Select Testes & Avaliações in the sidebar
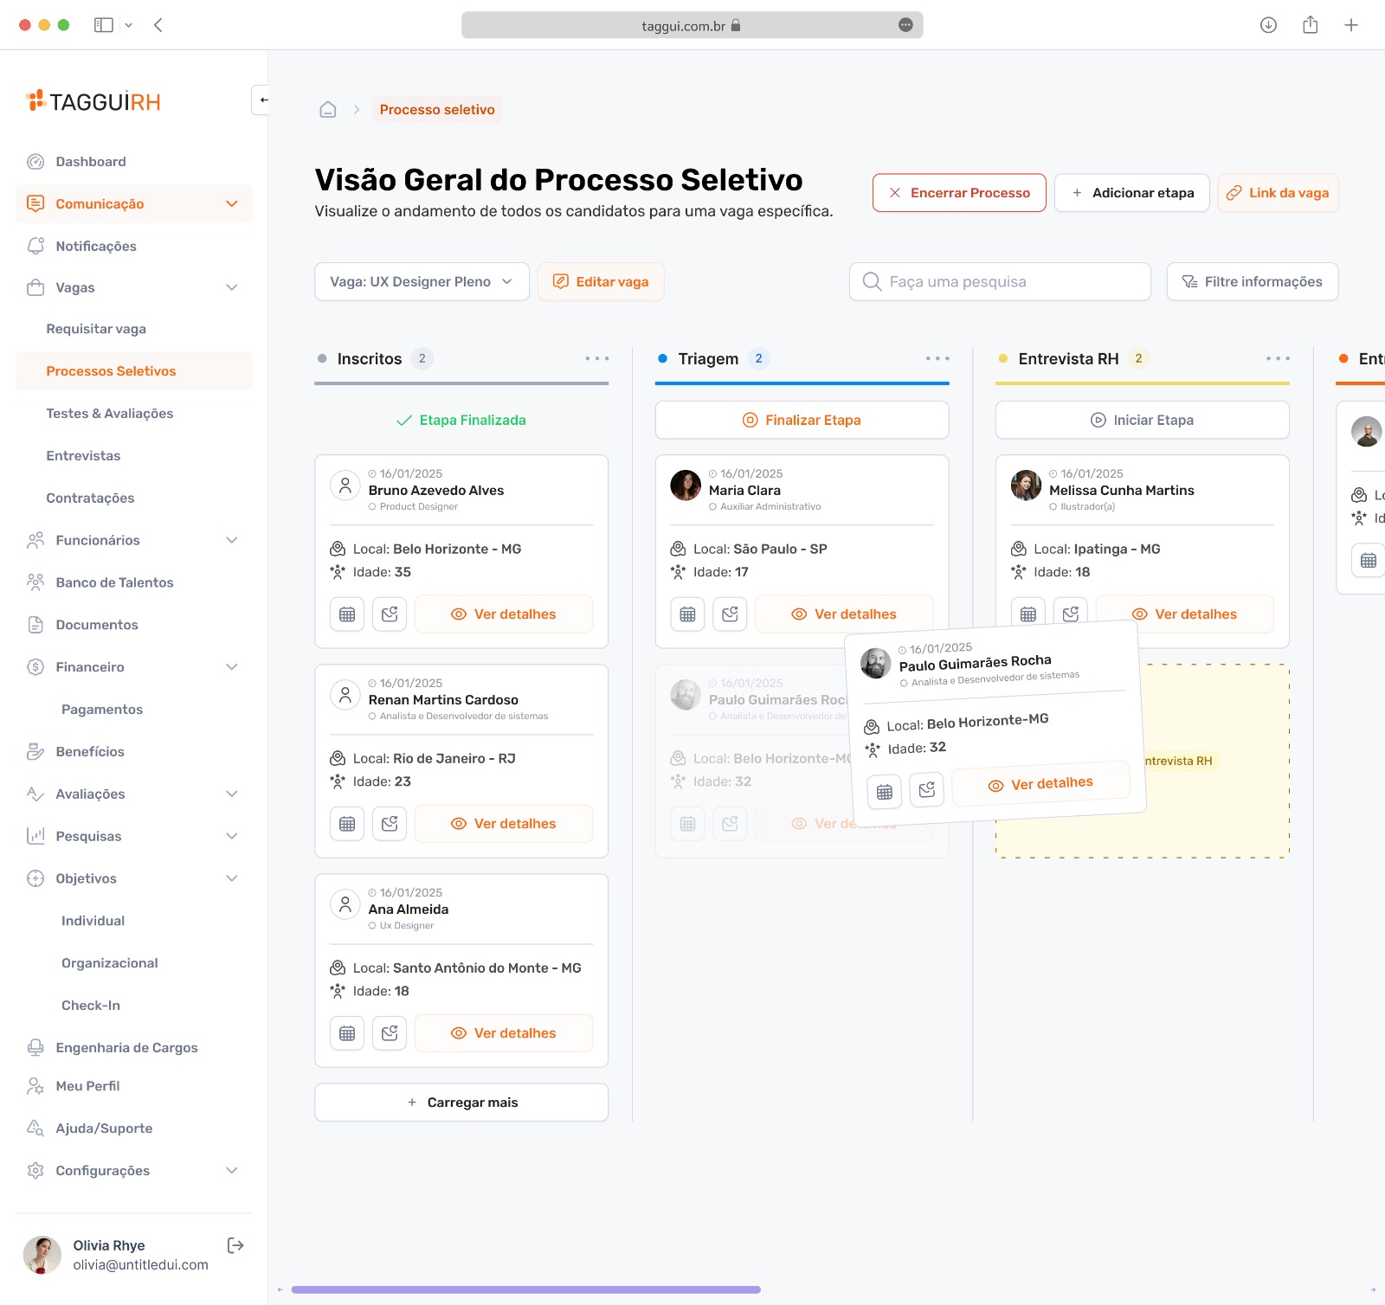 tap(108, 413)
